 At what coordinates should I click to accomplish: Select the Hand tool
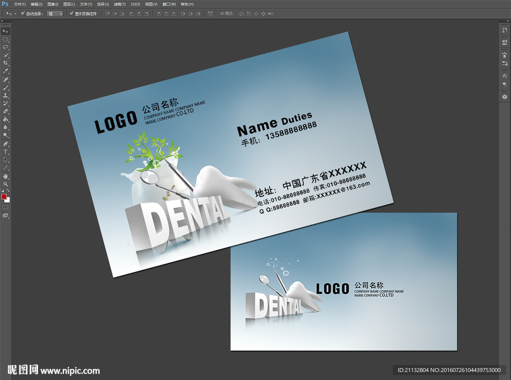click(x=5, y=176)
